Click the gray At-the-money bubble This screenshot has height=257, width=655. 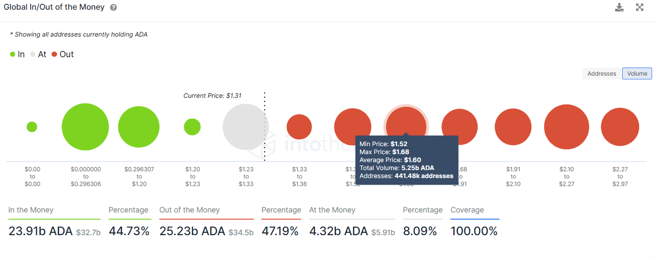pos(245,127)
